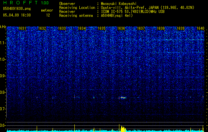Click the 1632 time label

click(x=42, y=28)
